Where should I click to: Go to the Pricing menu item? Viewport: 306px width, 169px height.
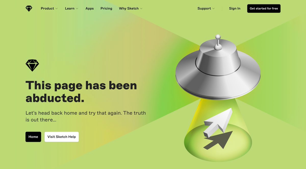click(x=106, y=8)
